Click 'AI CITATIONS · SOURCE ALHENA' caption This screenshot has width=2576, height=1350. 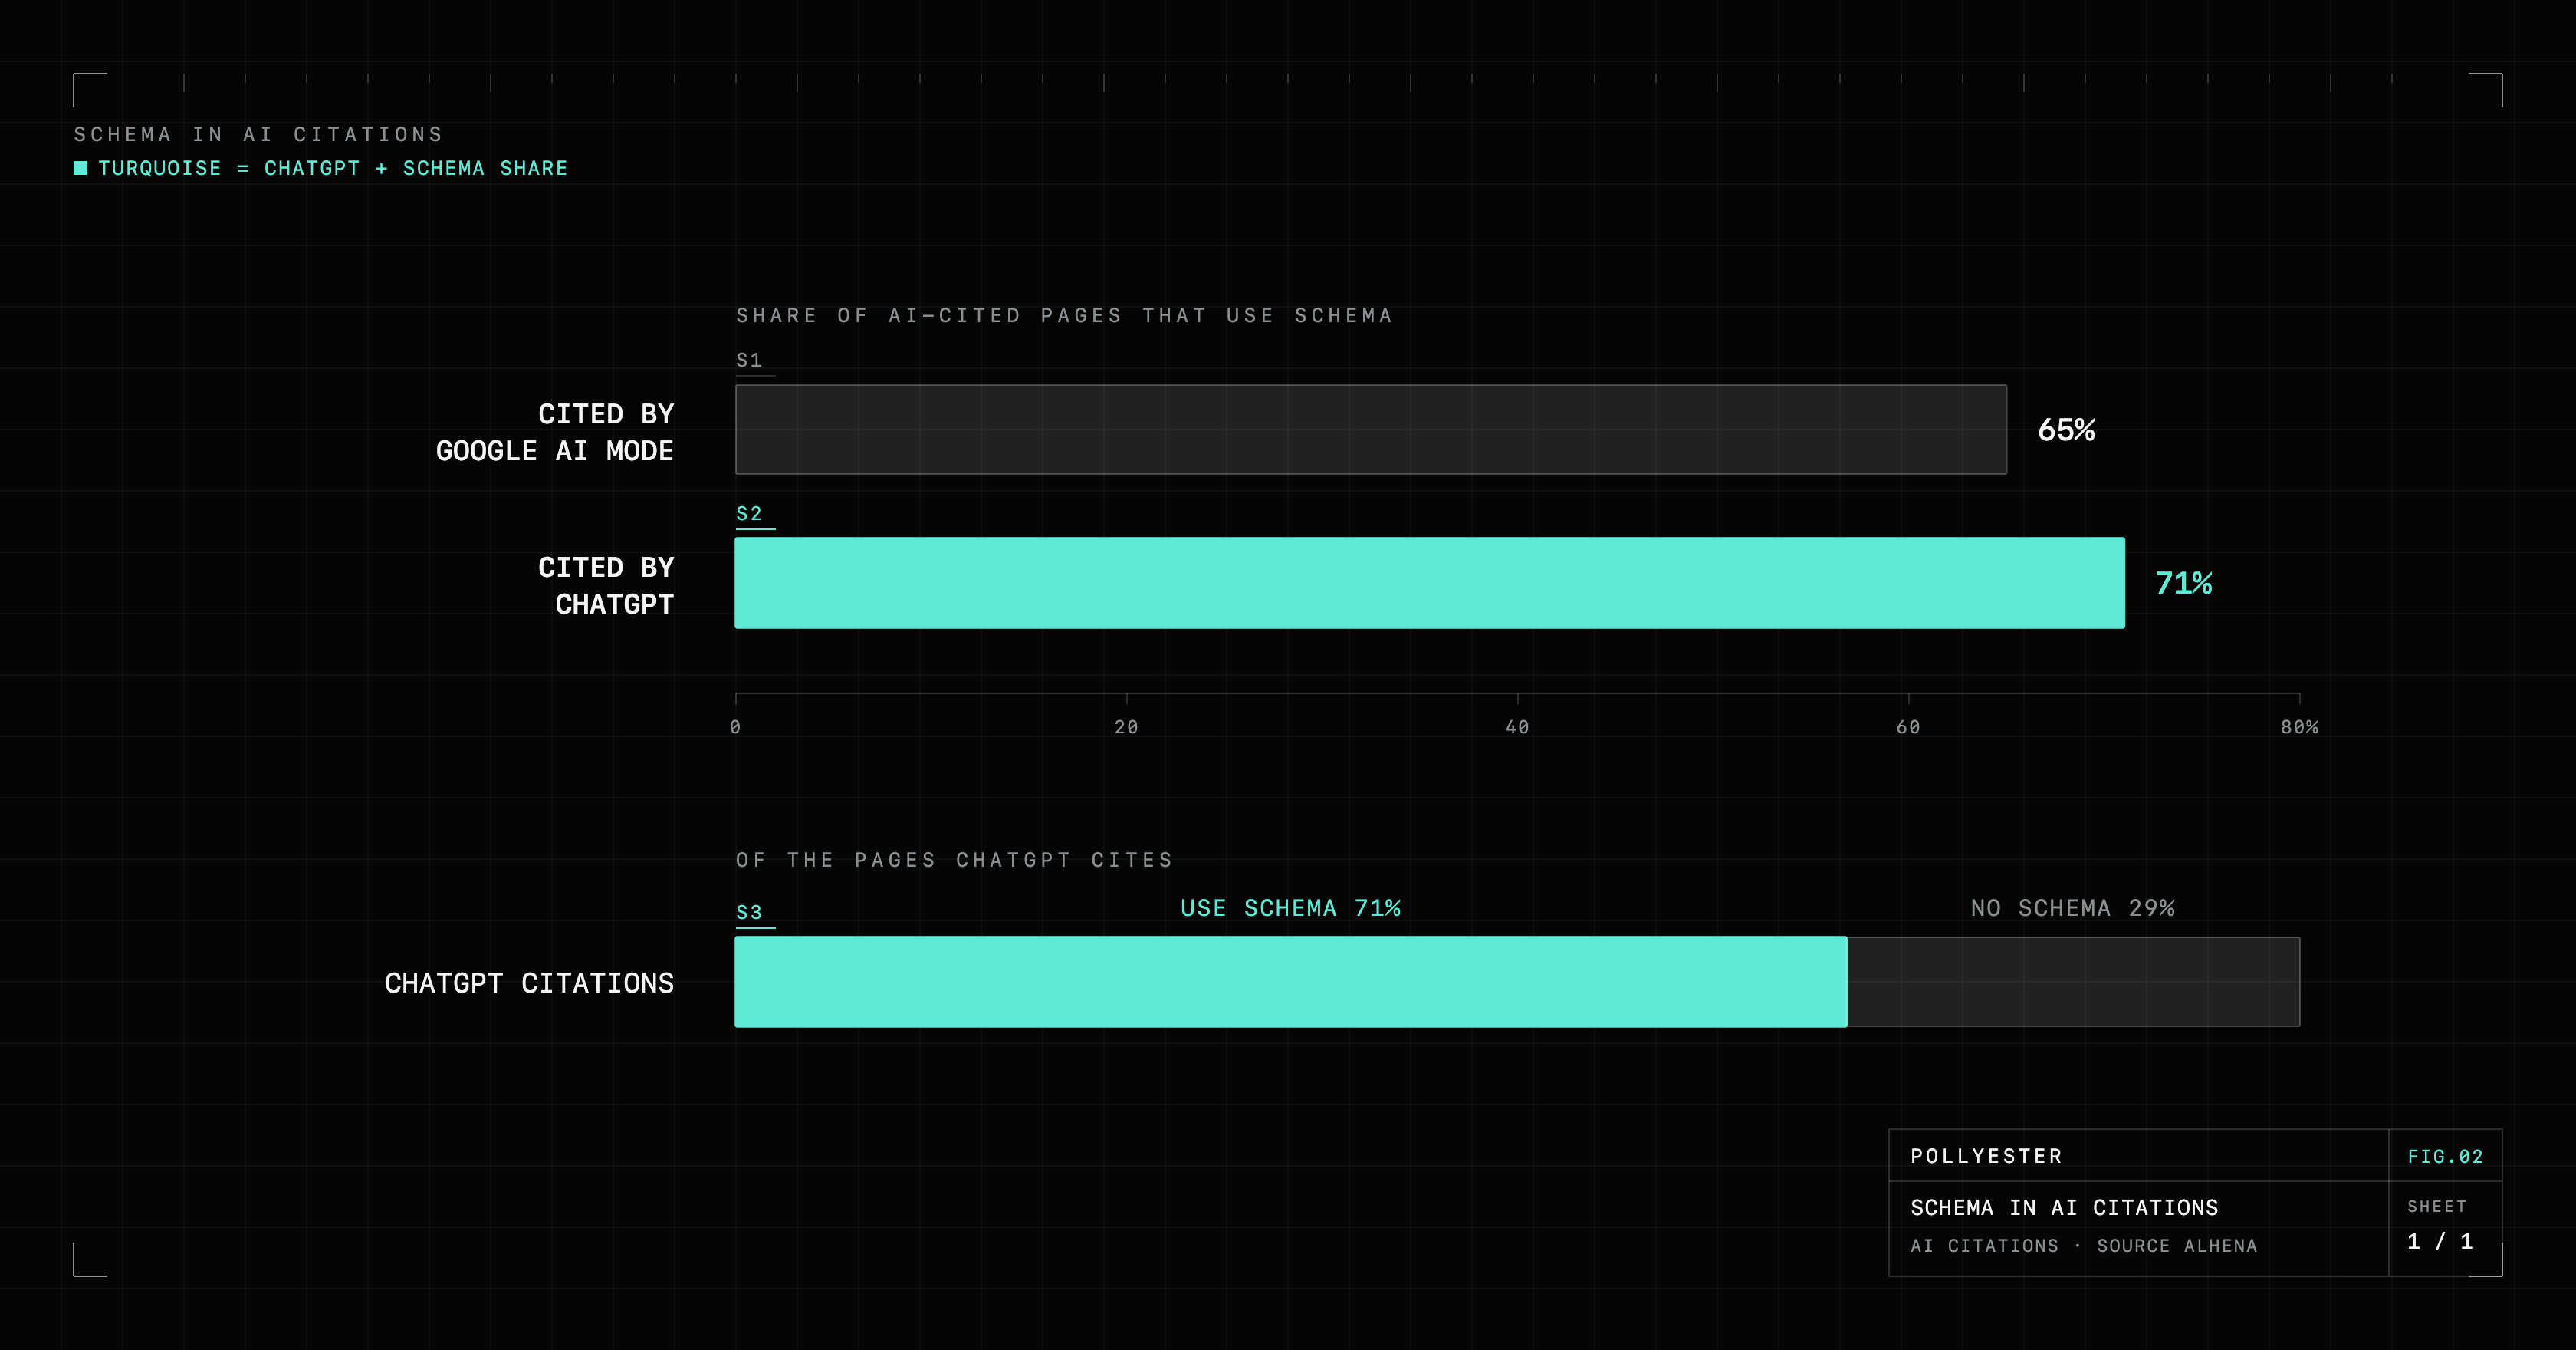pyautogui.click(x=2084, y=1246)
